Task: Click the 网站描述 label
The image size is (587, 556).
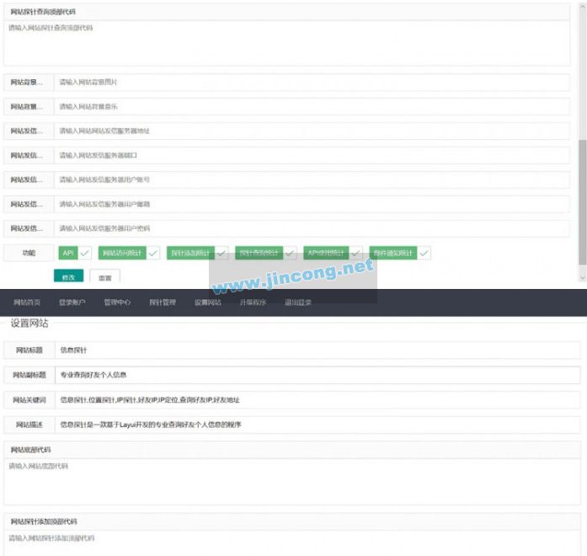Action: (29, 425)
